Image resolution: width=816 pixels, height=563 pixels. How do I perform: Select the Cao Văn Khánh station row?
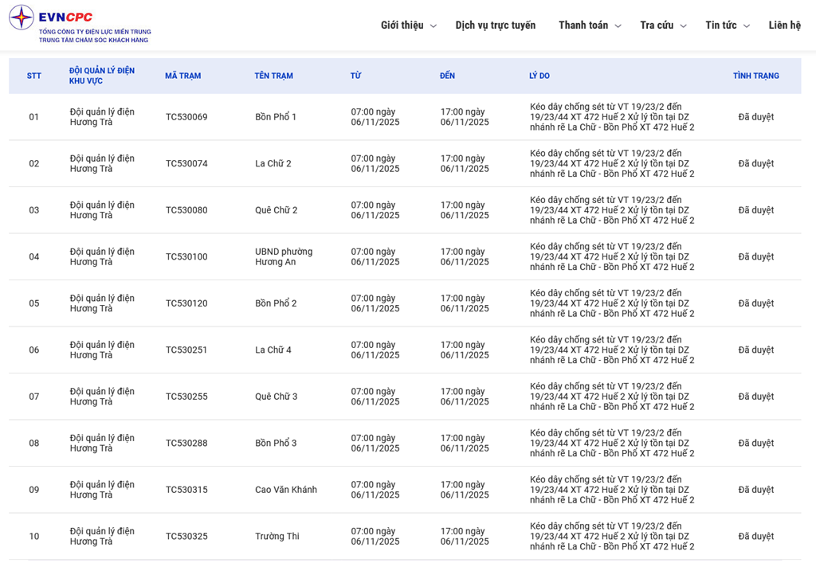pyautogui.click(x=285, y=490)
